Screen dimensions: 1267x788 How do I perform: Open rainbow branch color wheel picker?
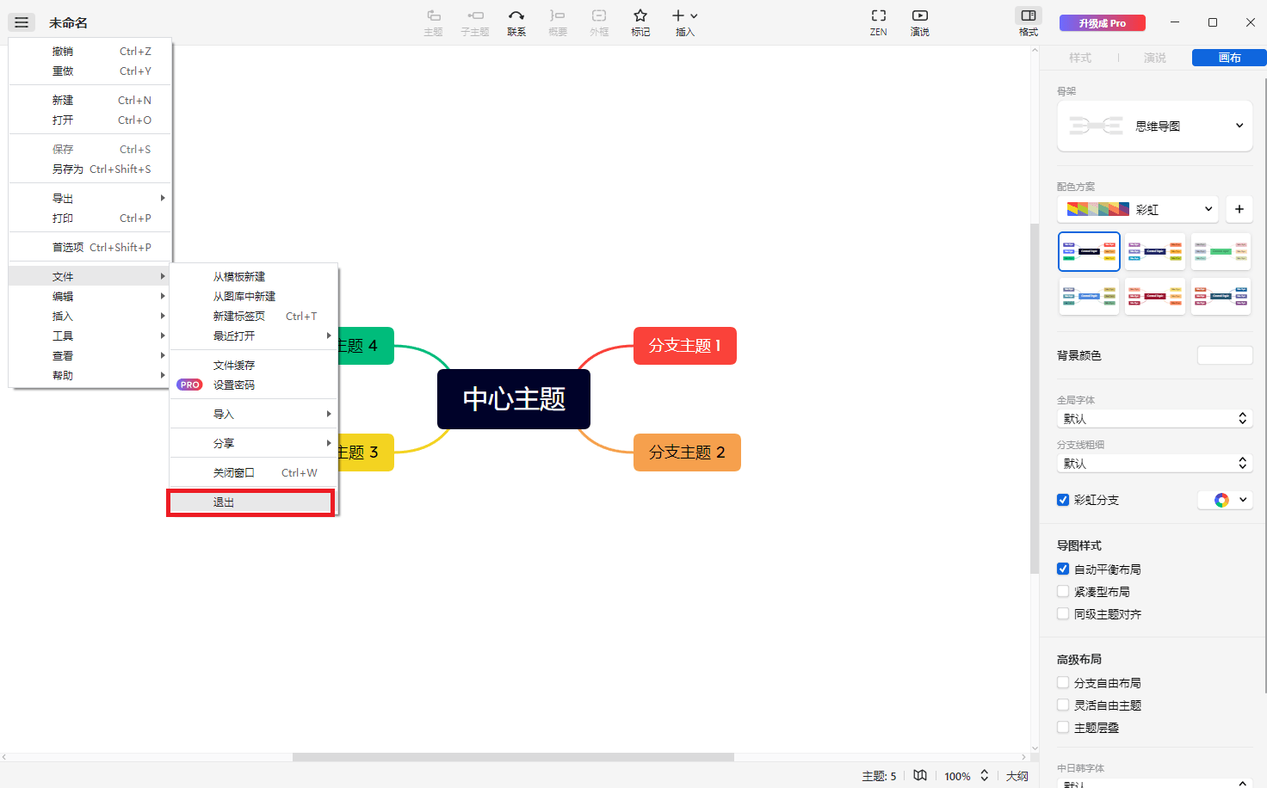pyautogui.click(x=1226, y=500)
